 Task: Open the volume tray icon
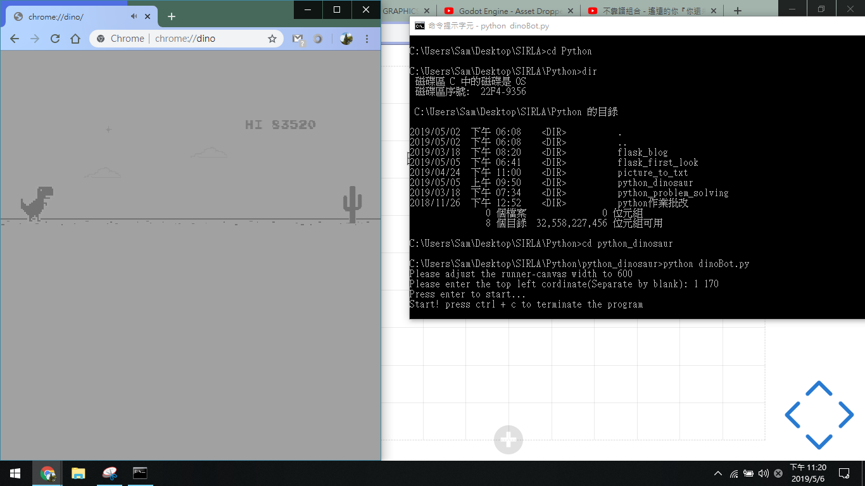[763, 473]
